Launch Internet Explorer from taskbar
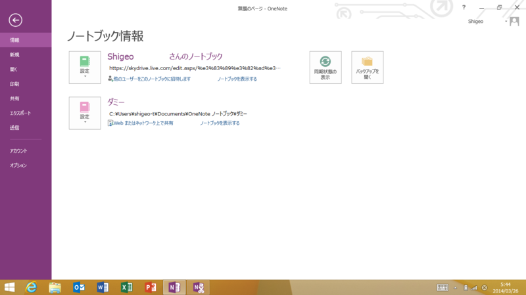 (x=31, y=287)
